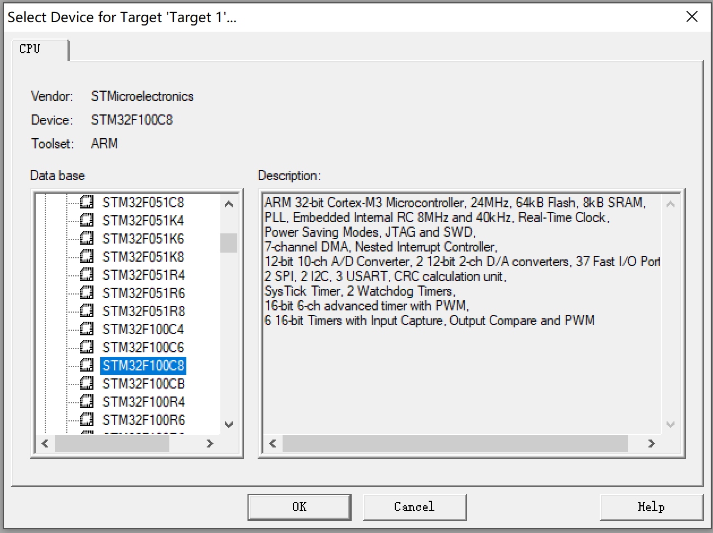Dismiss the dialog with Cancel
Image resolution: width=713 pixels, height=533 pixels.
click(415, 506)
